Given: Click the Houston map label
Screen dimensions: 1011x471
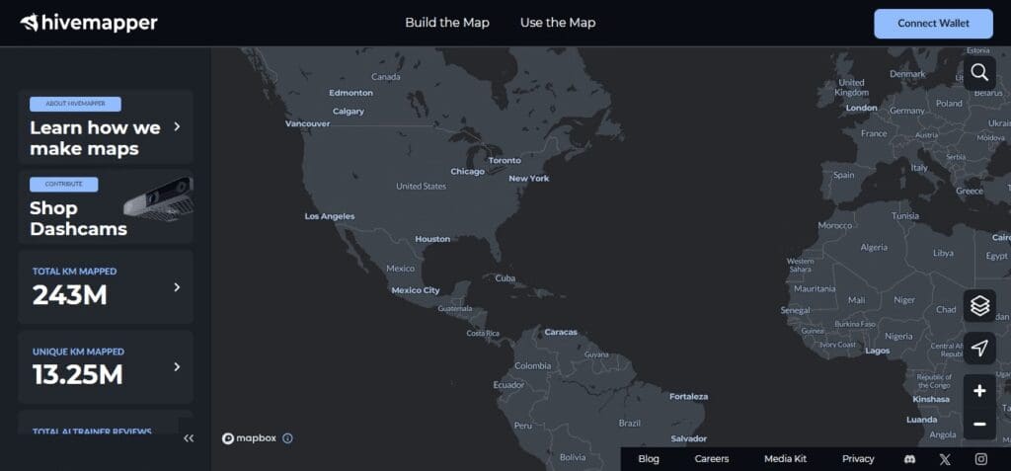Looking at the screenshot, I should (x=432, y=239).
